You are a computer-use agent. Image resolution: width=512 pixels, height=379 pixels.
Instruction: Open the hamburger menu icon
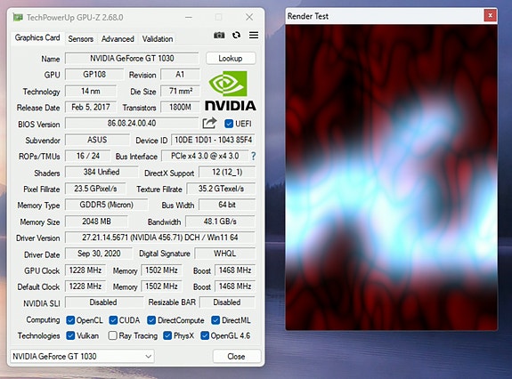point(254,35)
